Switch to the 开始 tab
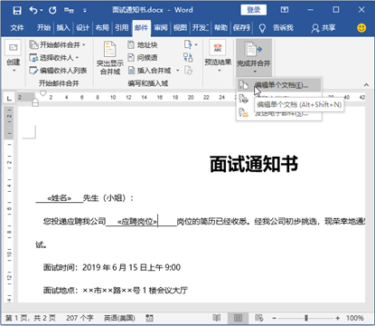This screenshot has height=326, width=375. pyautogui.click(x=43, y=28)
